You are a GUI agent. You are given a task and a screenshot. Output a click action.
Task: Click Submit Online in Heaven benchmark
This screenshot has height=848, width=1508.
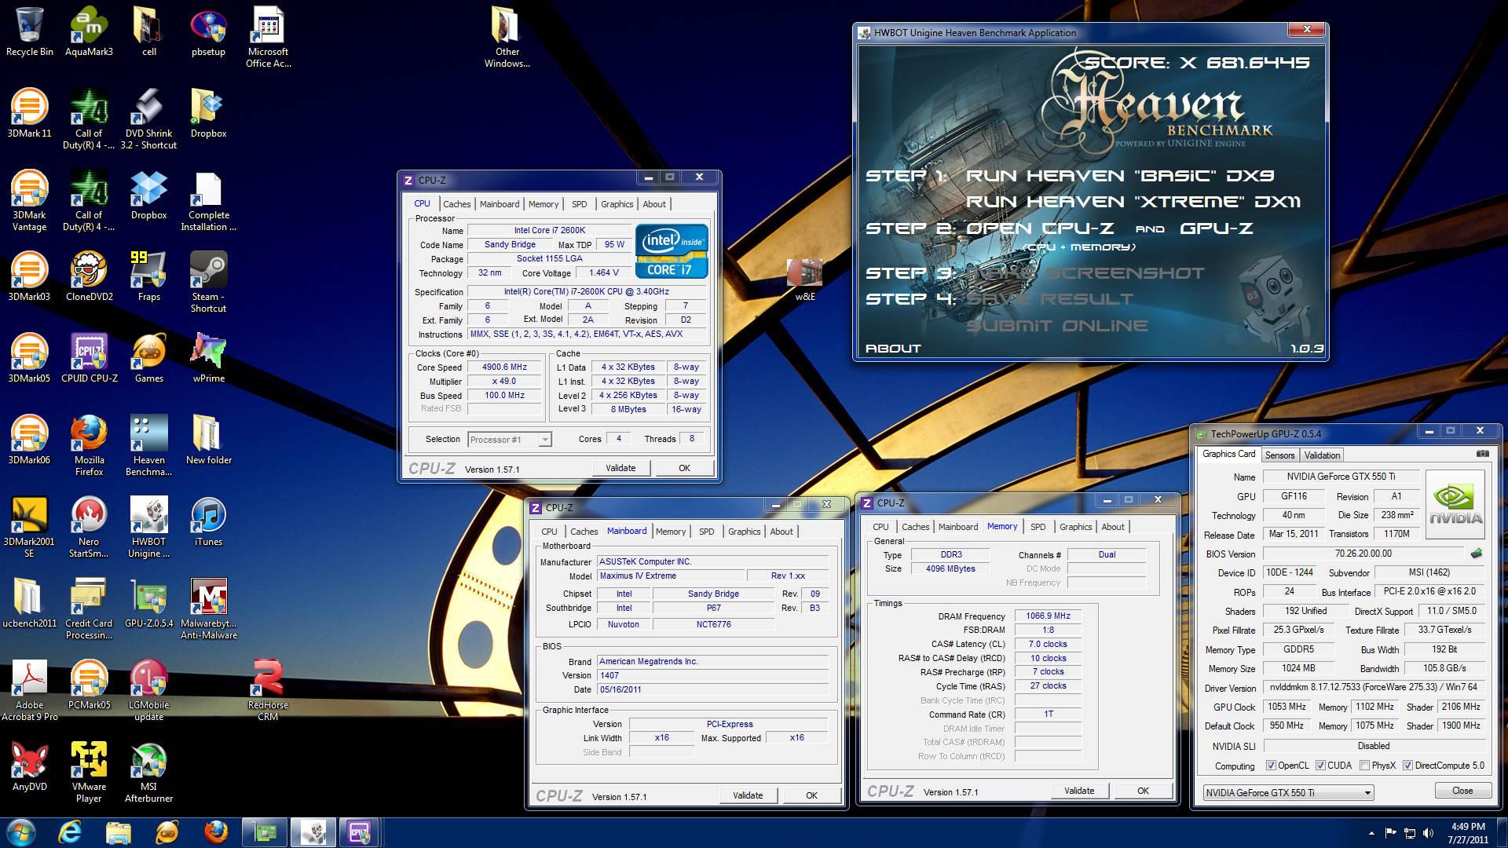coord(1057,325)
